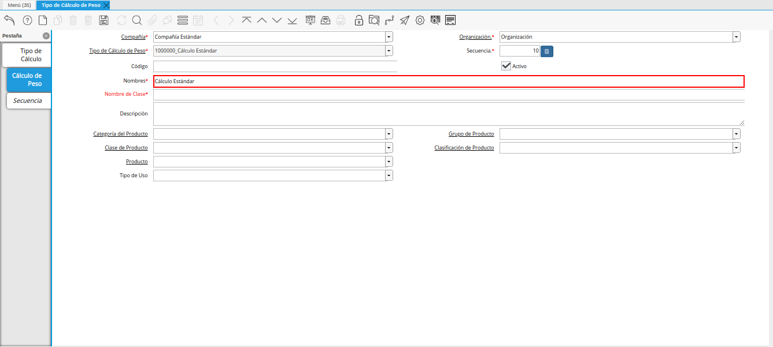Open the chat bubbles icon

tap(167, 20)
